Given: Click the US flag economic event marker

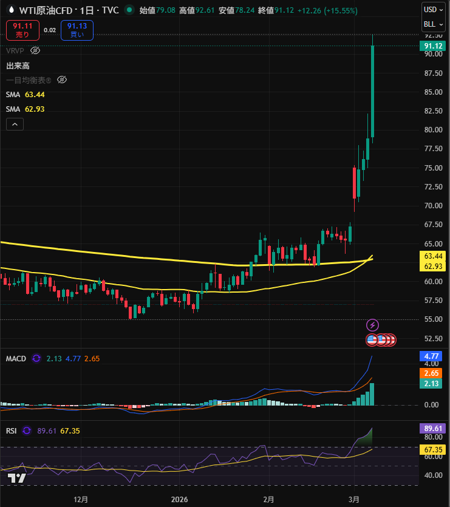Looking at the screenshot, I should (x=372, y=339).
